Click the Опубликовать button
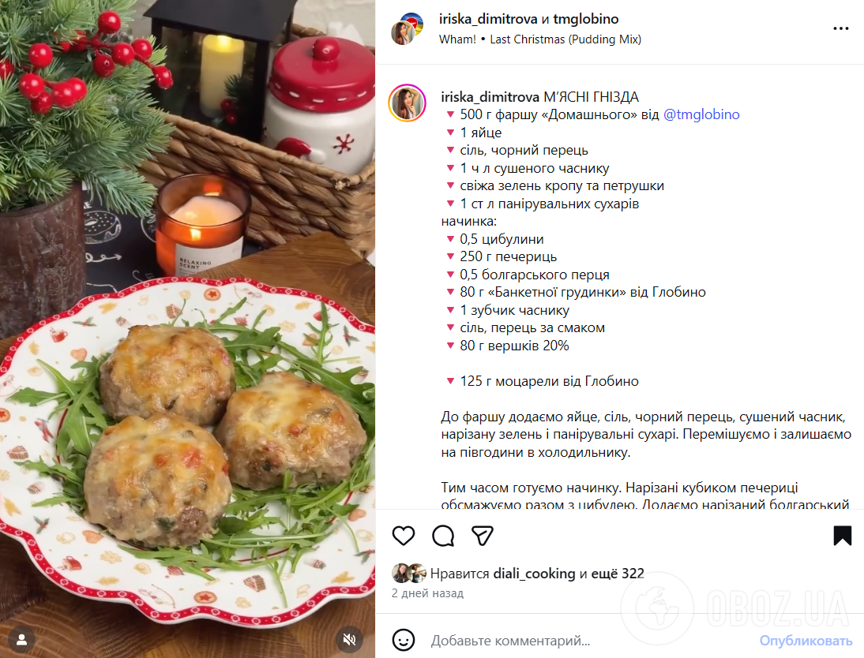The image size is (864, 658). (806, 641)
